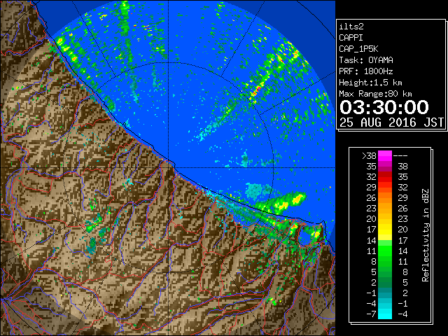Screen dimensions: 448x336
Task: Click the '-7' legend value
Action: (371, 314)
